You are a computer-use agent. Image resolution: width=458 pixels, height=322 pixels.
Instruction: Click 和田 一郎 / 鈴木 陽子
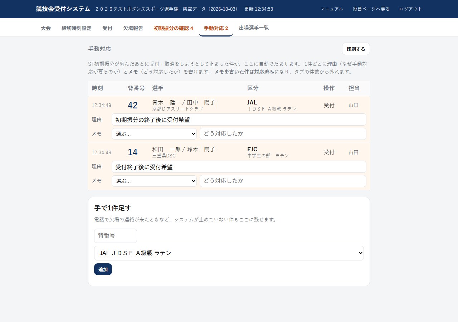[x=184, y=149]
